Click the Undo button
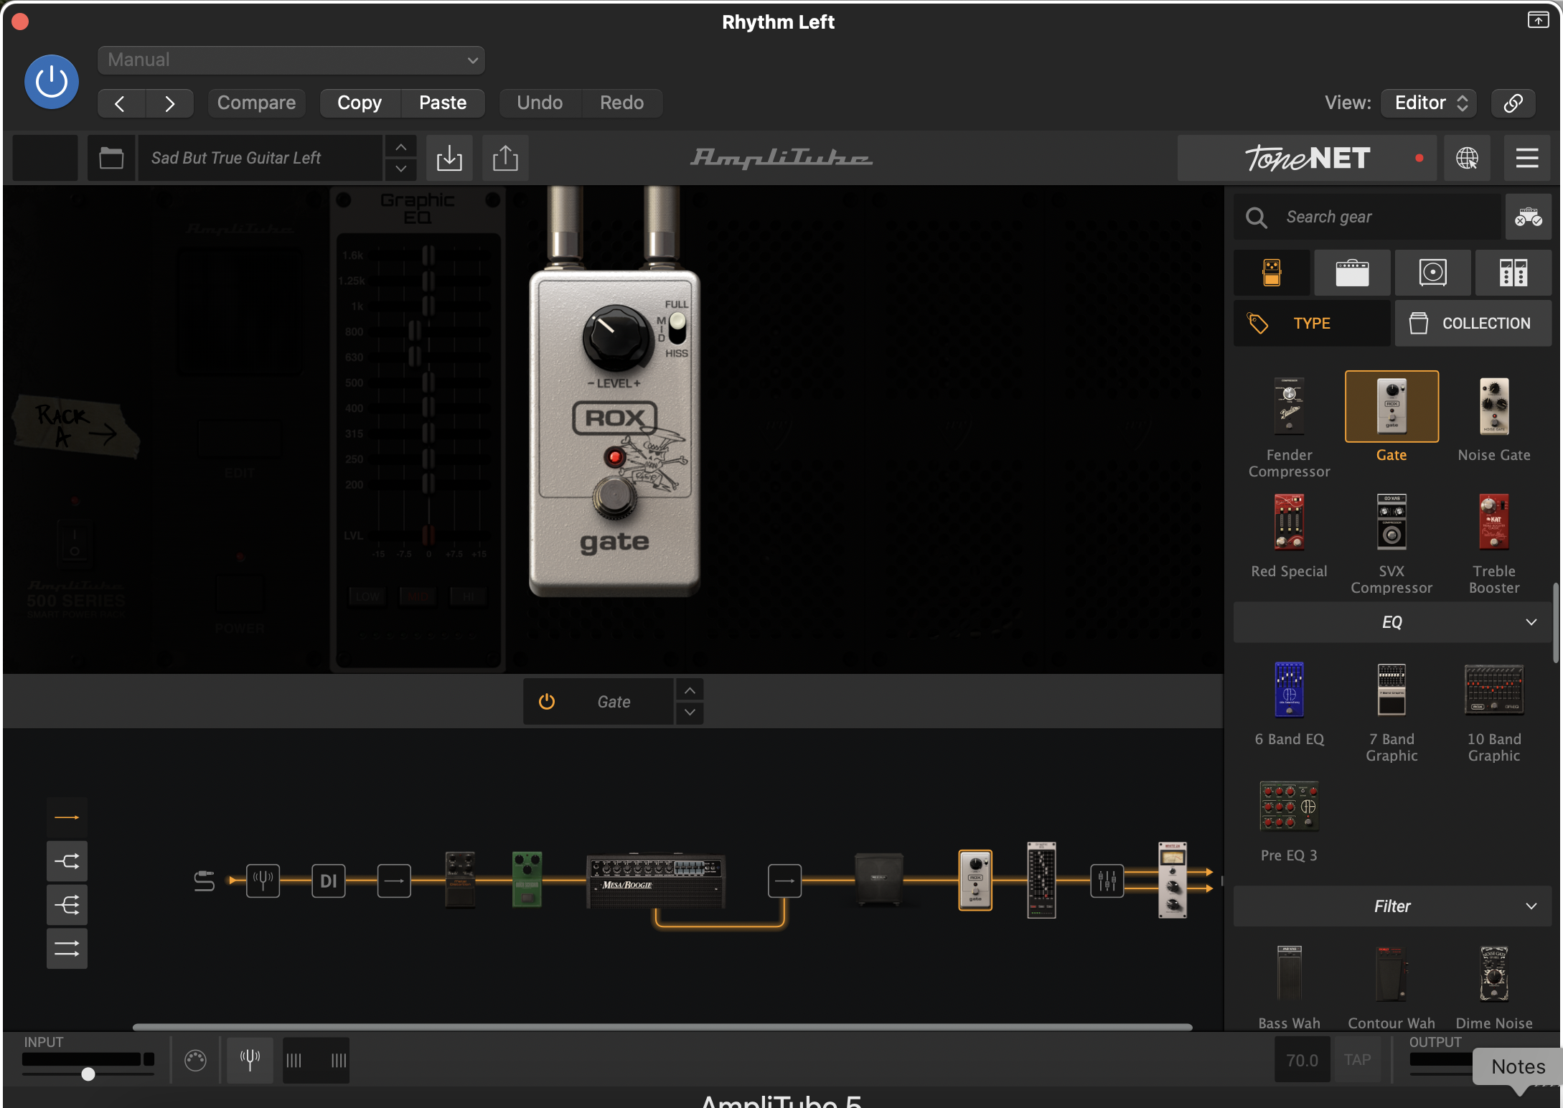 point(540,103)
